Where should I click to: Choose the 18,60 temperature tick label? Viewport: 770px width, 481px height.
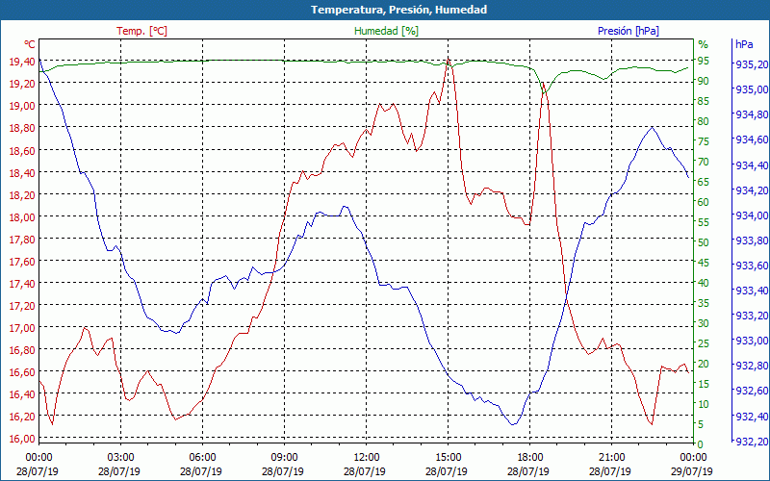pos(22,150)
